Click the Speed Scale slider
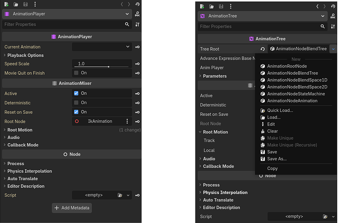 tap(102, 64)
